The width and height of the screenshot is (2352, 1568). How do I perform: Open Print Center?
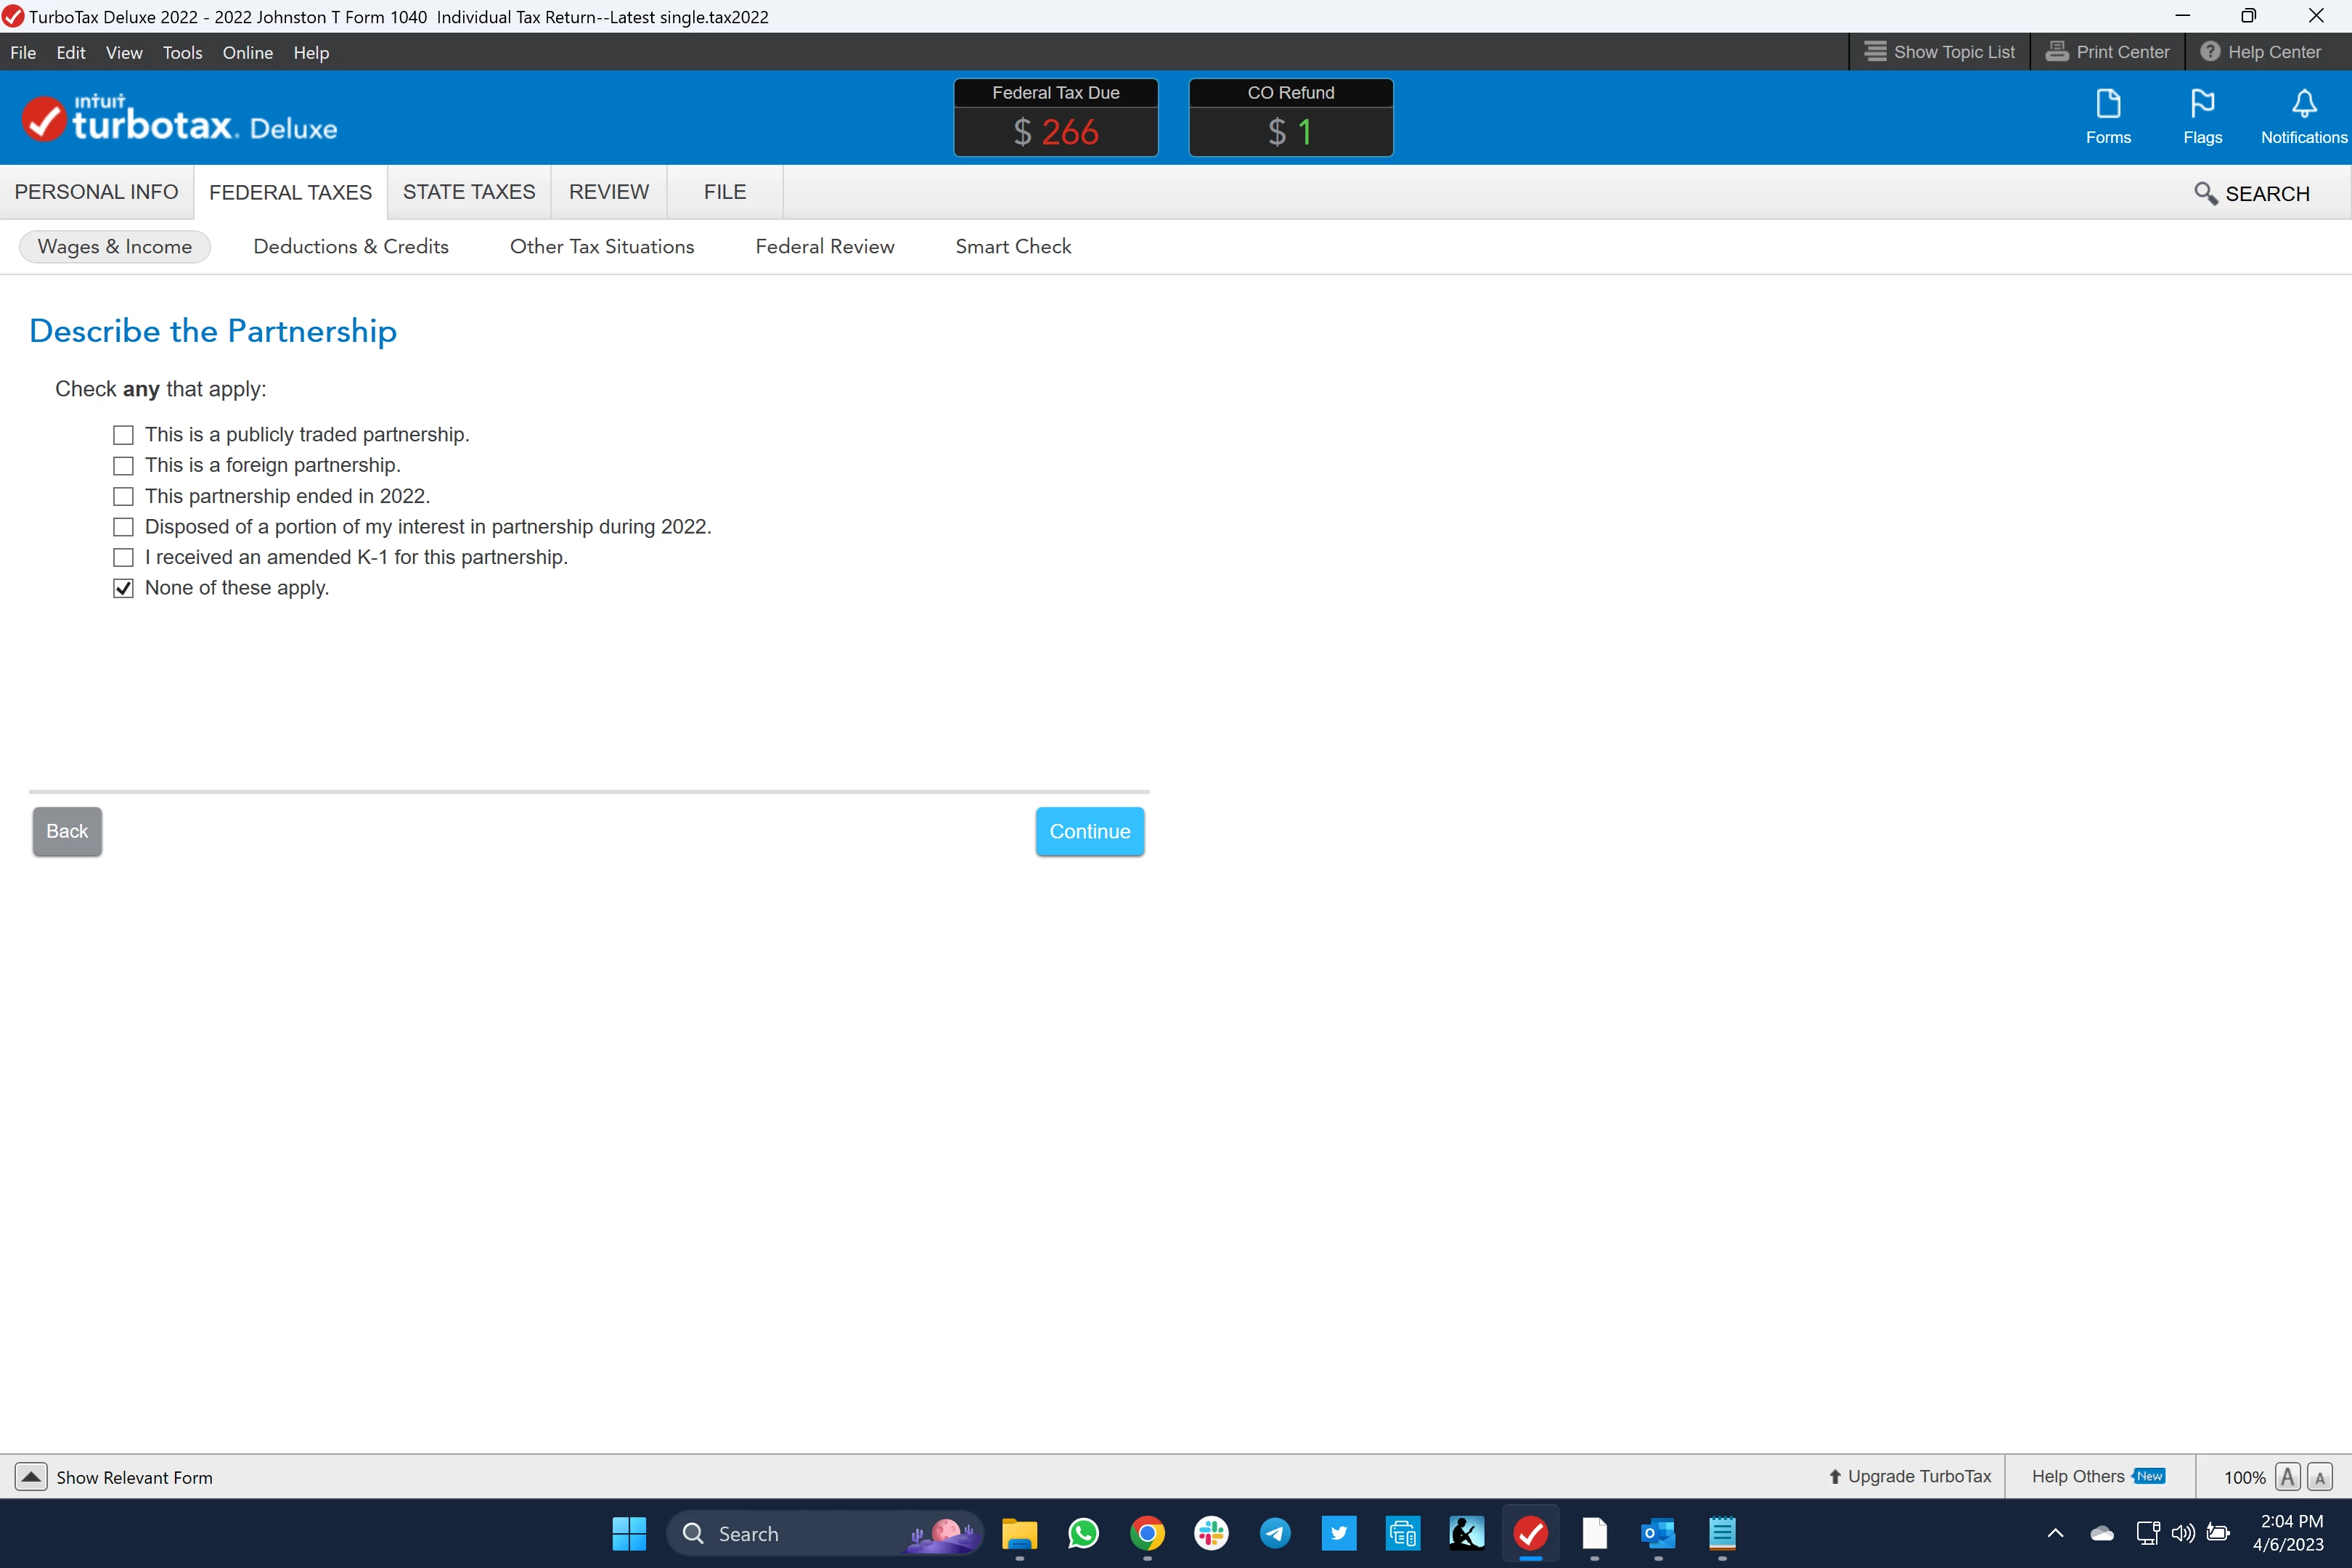tap(2107, 52)
